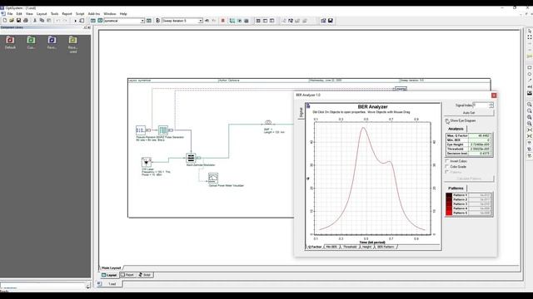The image size is (533, 299).
Task: Open the Custom component library folder
Action: [x=31, y=42]
